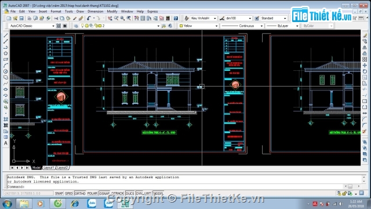The height and width of the screenshot is (209, 371).
Task: Select the Erase tool in the Modify toolbar
Action: tap(365, 35)
